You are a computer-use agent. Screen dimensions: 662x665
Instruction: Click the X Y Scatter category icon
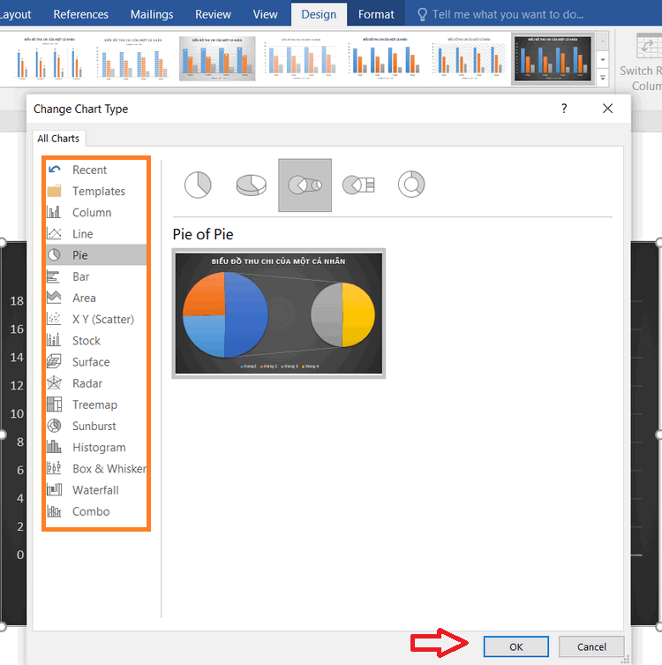[54, 319]
